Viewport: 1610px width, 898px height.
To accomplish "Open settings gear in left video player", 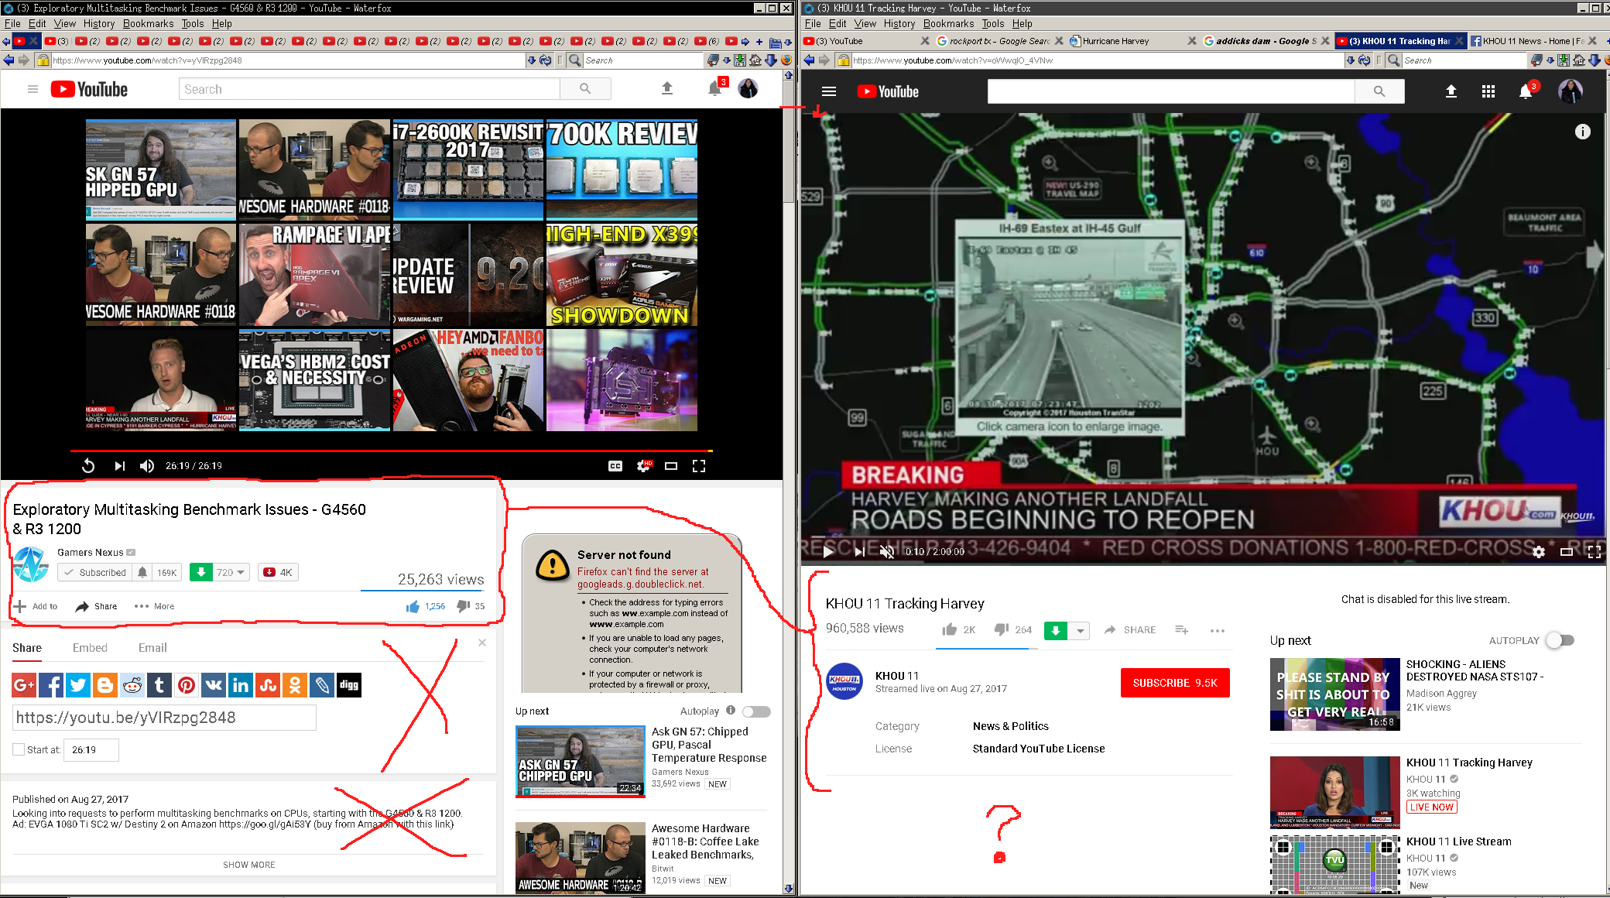I will [643, 466].
